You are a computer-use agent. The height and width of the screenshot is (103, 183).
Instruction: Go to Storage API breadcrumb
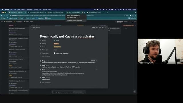click(x=18, y=22)
